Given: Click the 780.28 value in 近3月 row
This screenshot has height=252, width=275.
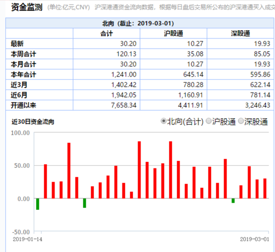Looking at the screenshot, I should [193, 85].
